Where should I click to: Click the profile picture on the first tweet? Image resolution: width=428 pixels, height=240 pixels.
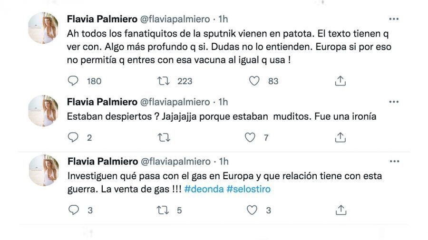(x=44, y=28)
